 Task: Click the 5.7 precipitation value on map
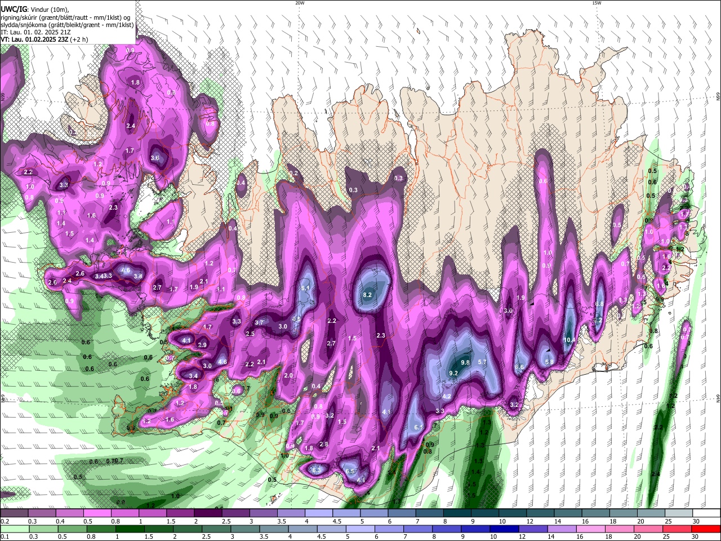482,362
